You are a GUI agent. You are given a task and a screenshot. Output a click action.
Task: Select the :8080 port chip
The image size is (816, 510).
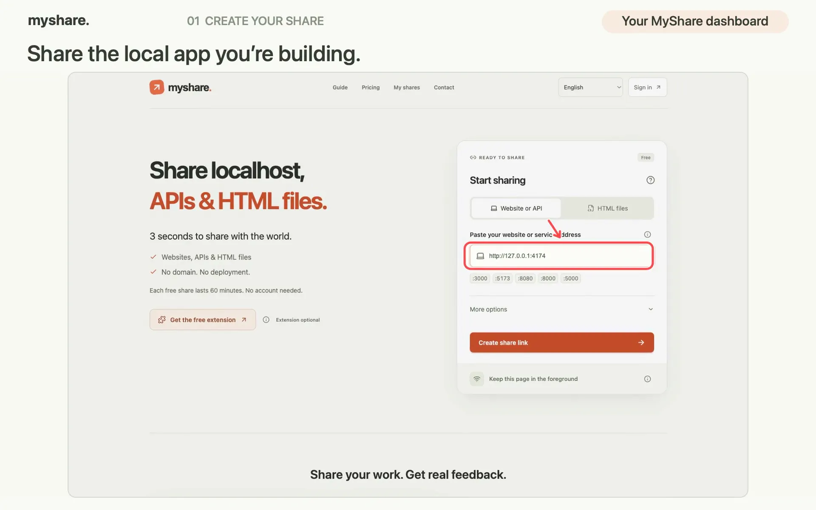(x=525, y=278)
